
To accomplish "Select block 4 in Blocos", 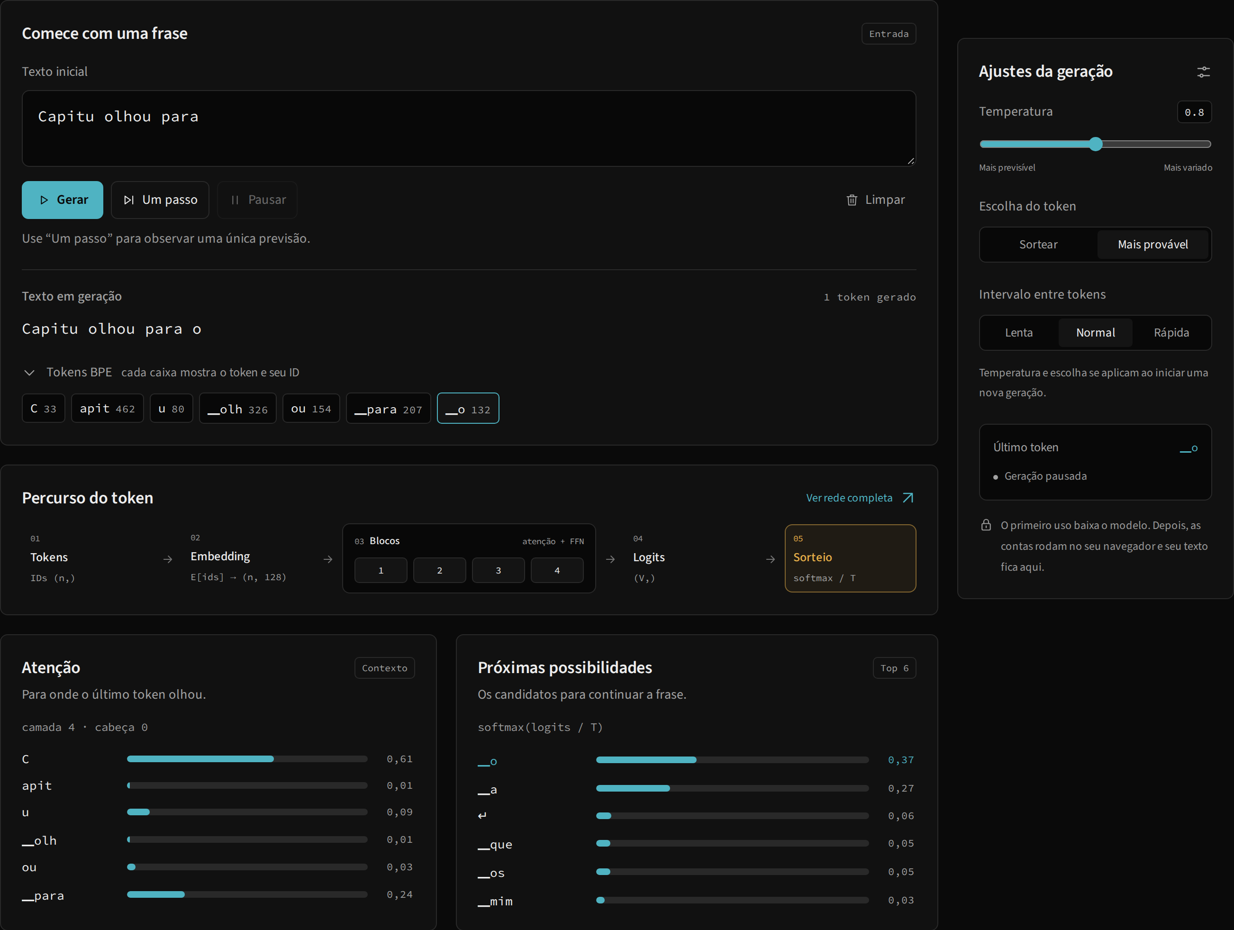I will [x=557, y=570].
